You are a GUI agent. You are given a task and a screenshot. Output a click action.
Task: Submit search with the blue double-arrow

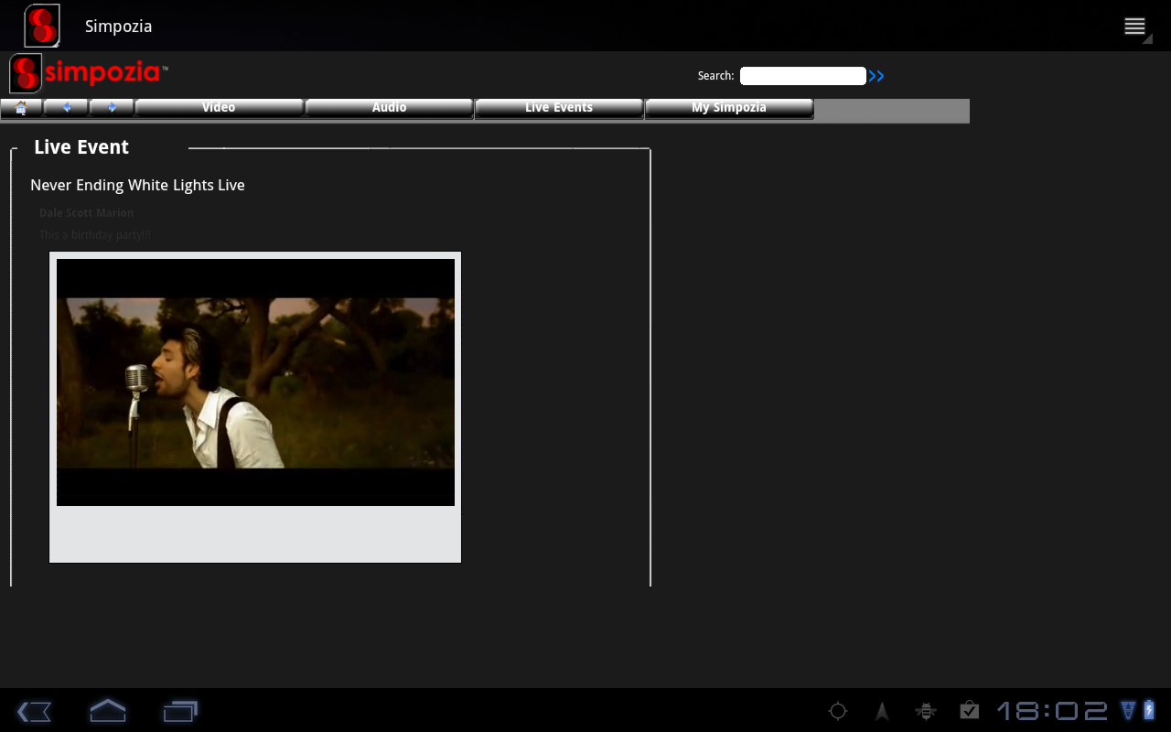(876, 76)
